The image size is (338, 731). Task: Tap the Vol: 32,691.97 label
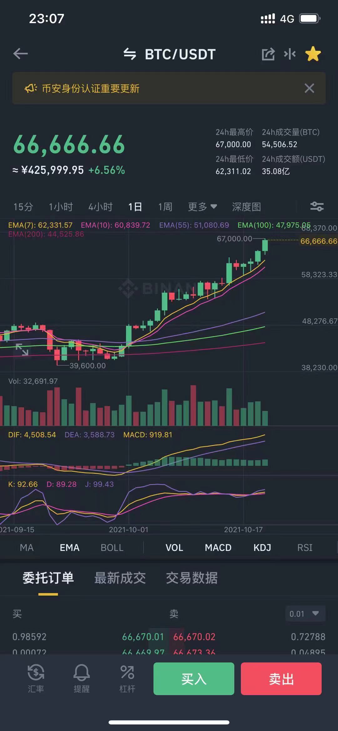click(33, 381)
